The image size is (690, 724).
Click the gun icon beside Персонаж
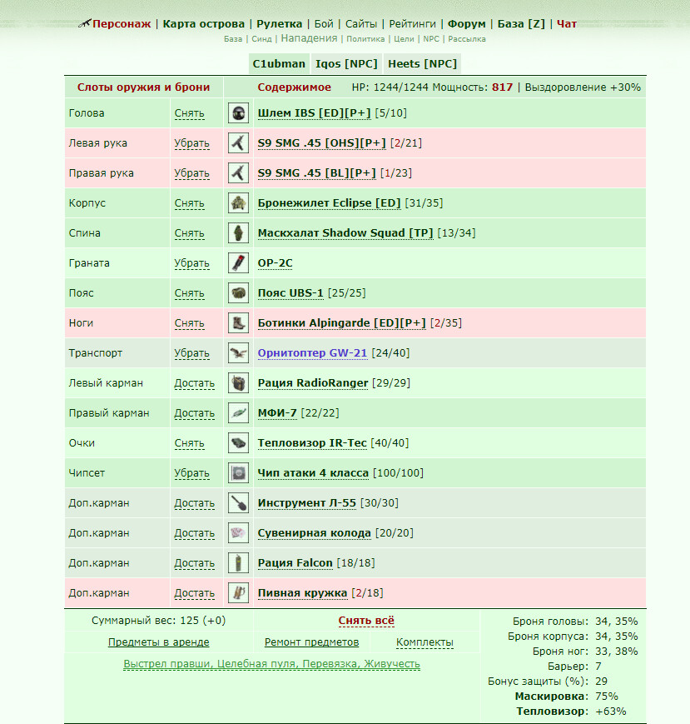(84, 23)
